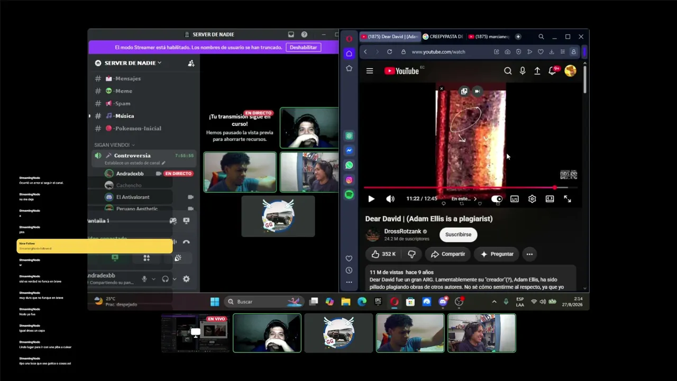Dislike the Dear David video
This screenshot has height=381, width=677.
(411, 254)
